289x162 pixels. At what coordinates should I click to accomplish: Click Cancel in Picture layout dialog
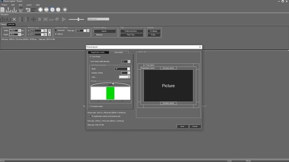(195, 126)
